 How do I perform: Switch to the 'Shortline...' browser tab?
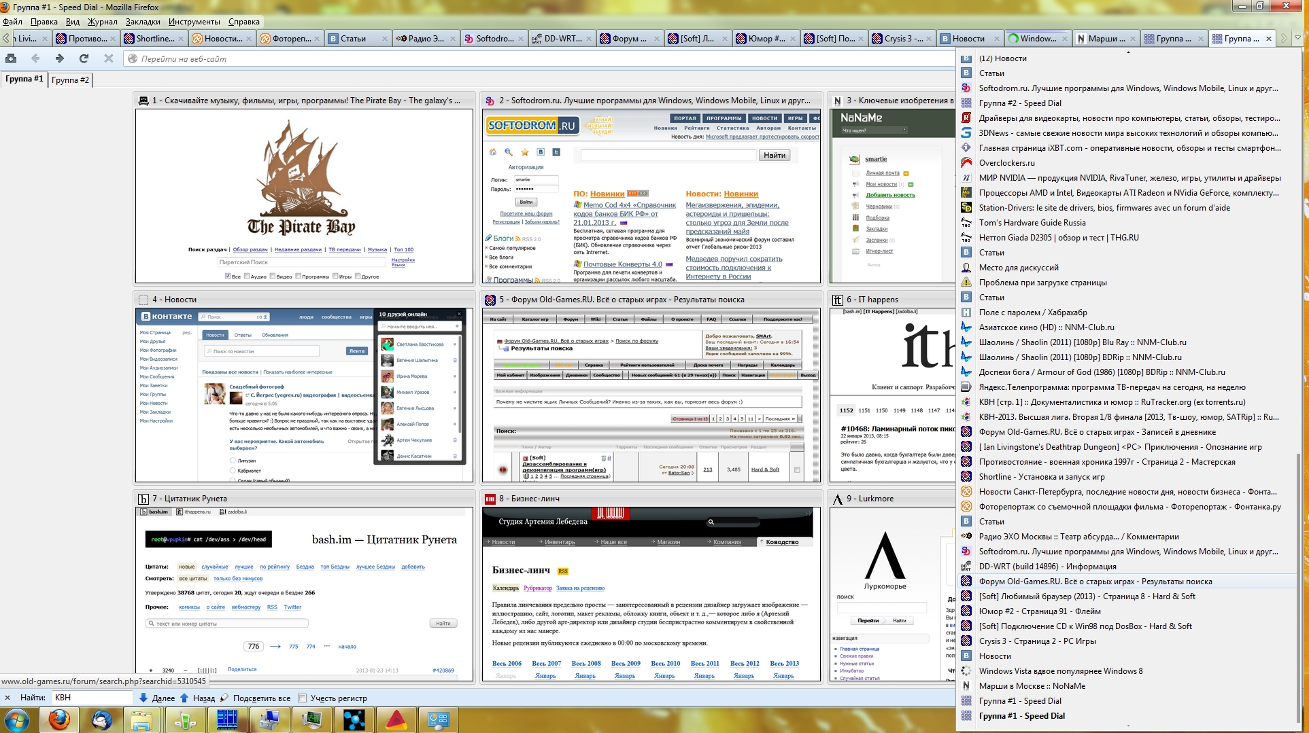155,39
